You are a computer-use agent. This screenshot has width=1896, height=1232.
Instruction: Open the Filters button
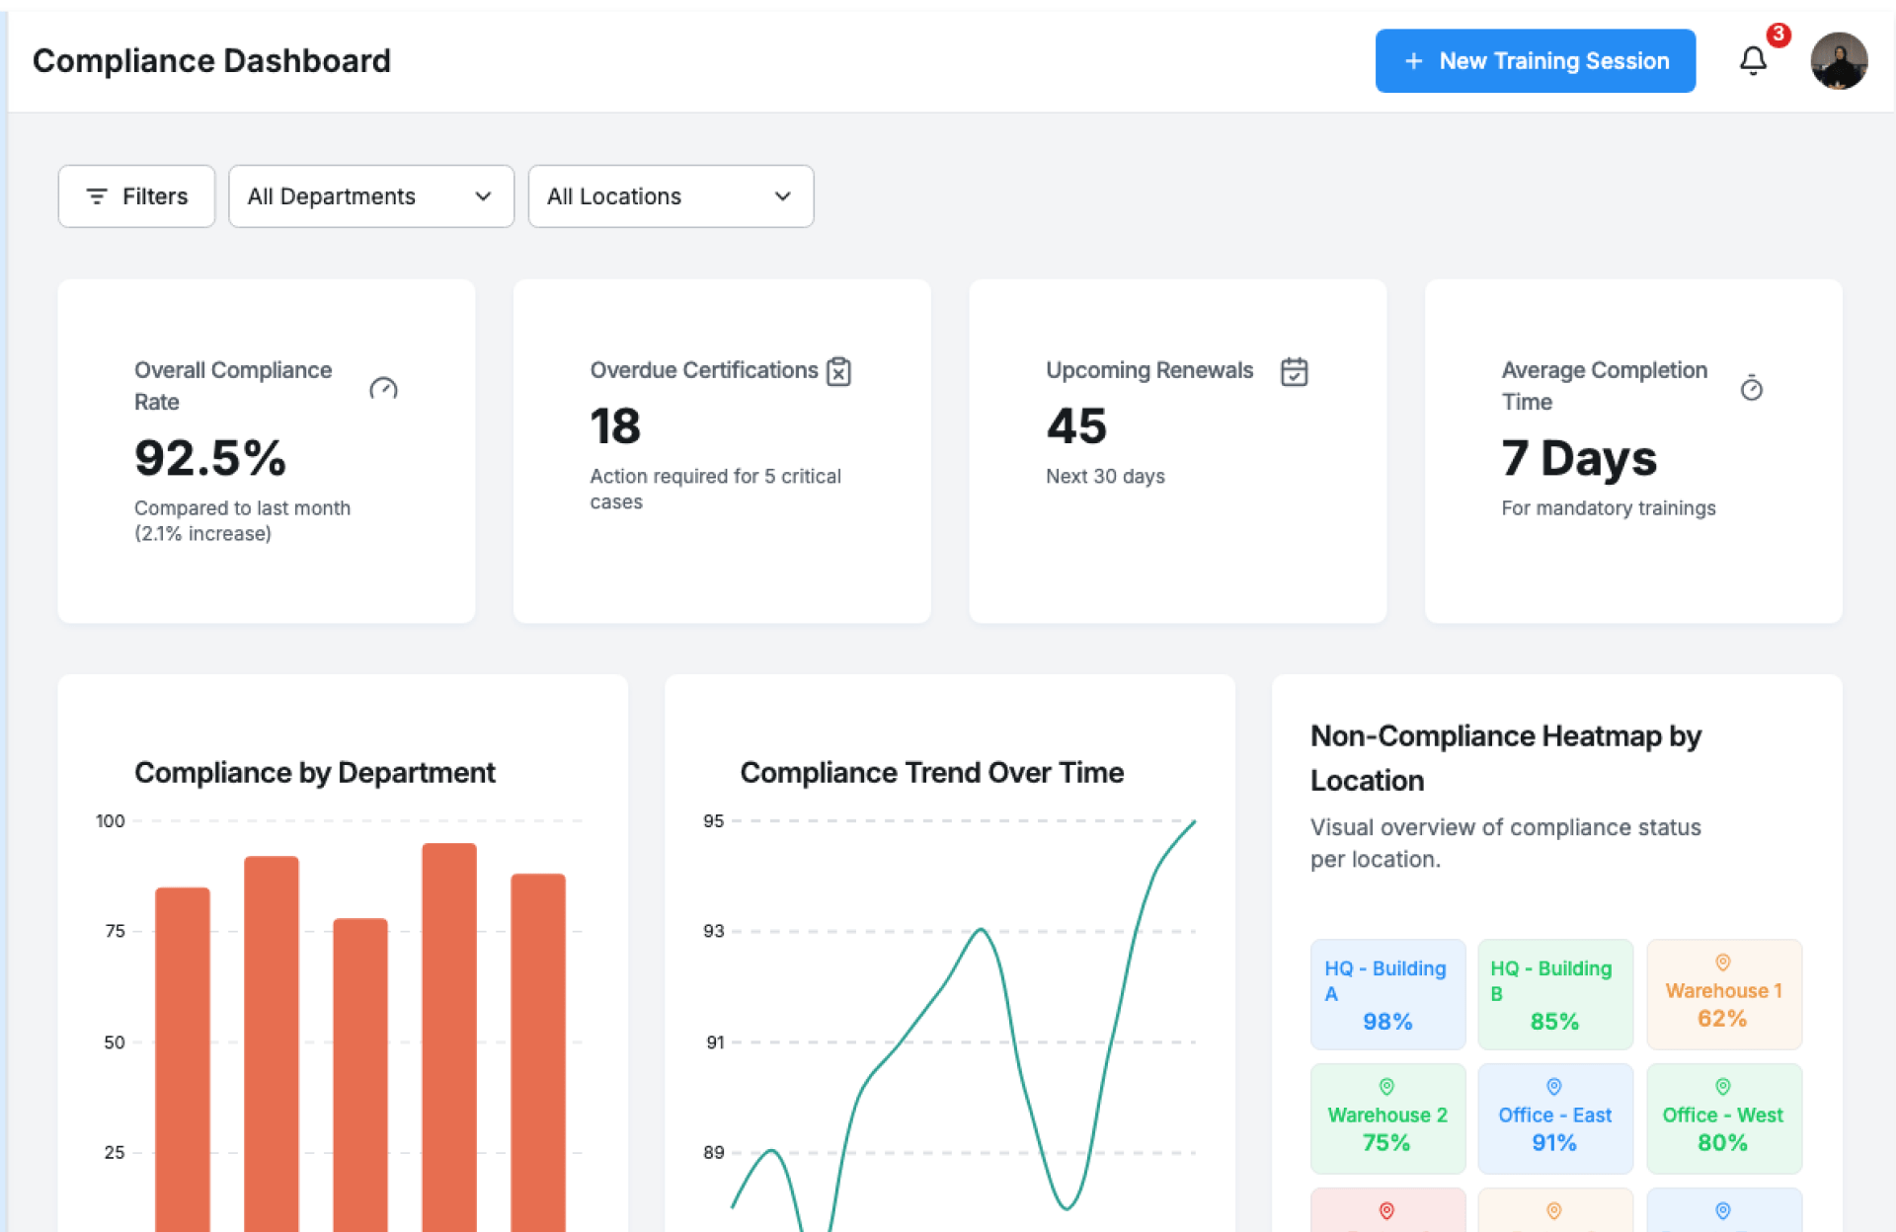pos(136,196)
